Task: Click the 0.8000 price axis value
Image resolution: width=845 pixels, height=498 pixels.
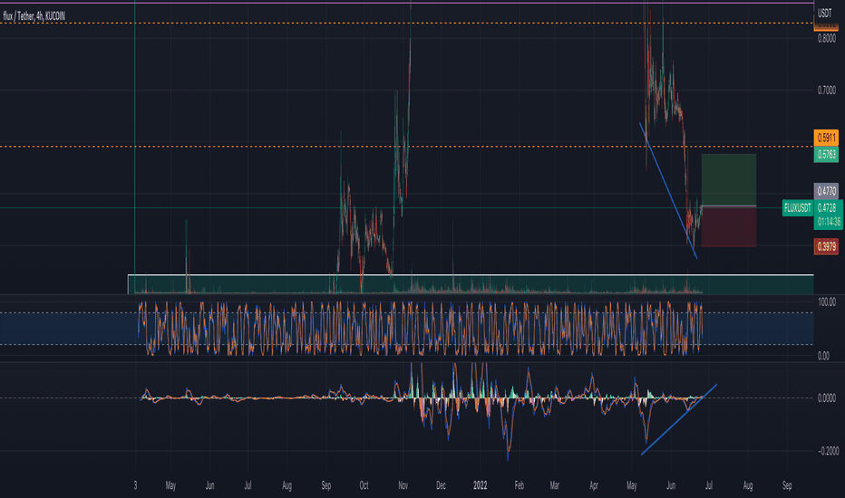Action: pyautogui.click(x=827, y=38)
